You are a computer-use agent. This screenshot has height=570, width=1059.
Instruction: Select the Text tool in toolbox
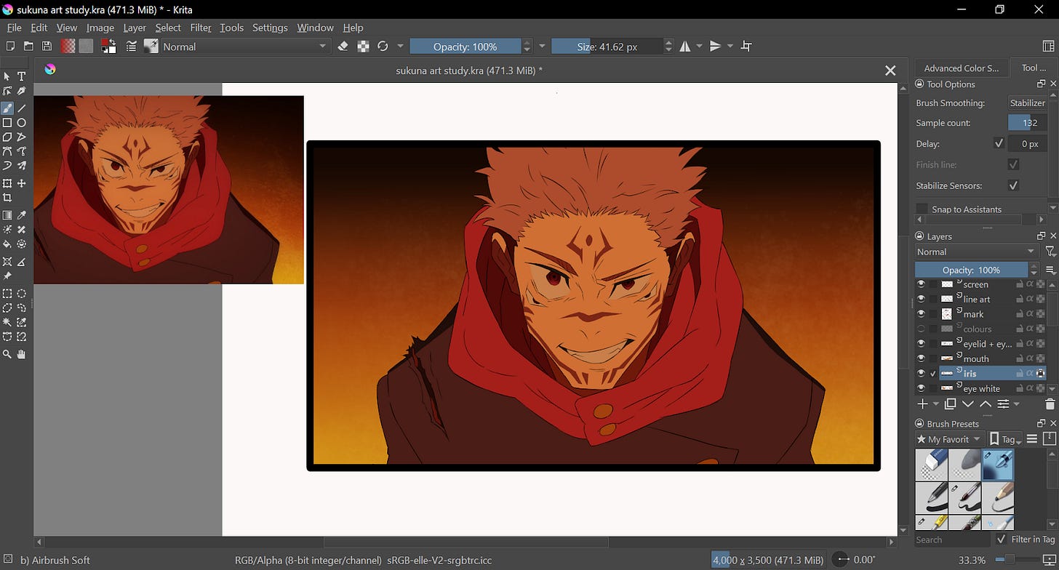22,76
